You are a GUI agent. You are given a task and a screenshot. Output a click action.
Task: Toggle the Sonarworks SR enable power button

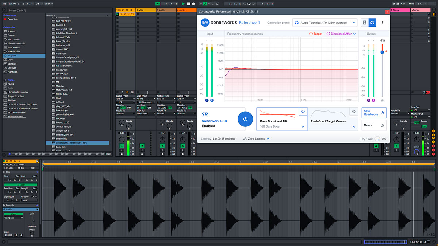245,119
